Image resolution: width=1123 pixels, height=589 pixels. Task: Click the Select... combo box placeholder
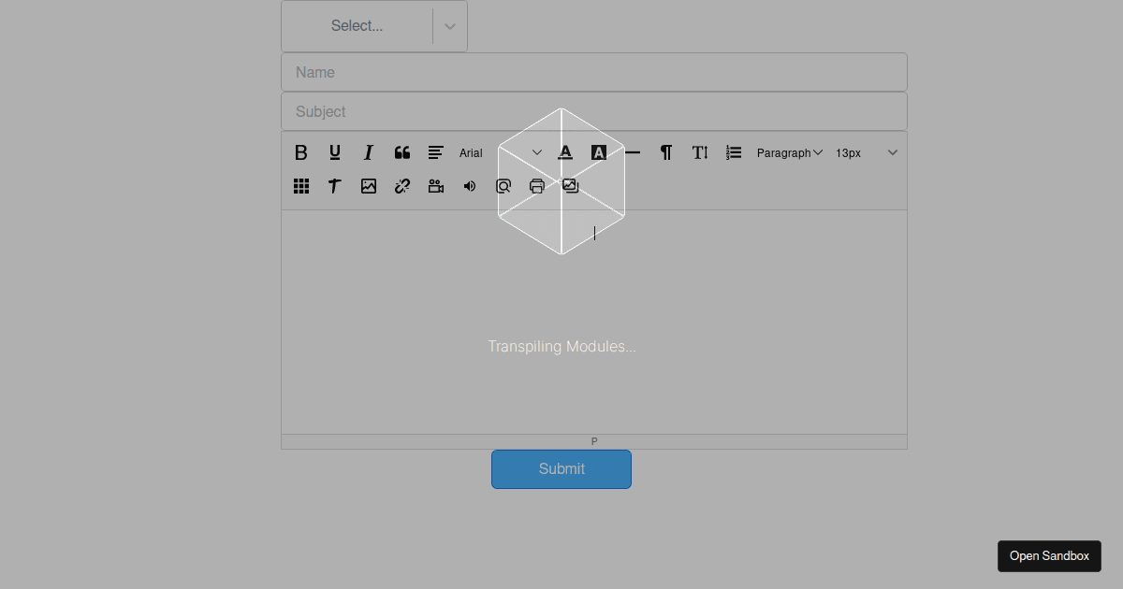coord(357,26)
